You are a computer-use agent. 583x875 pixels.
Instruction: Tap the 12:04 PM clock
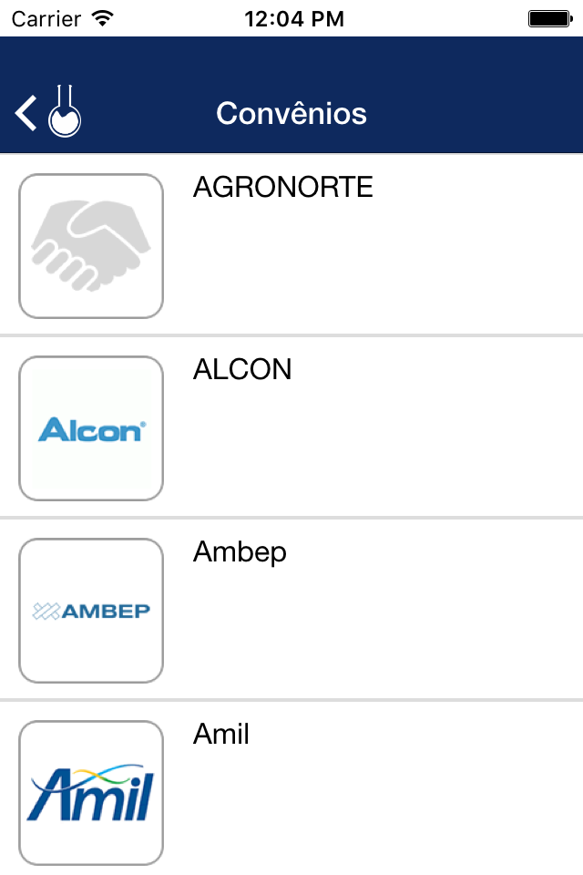coord(294,19)
